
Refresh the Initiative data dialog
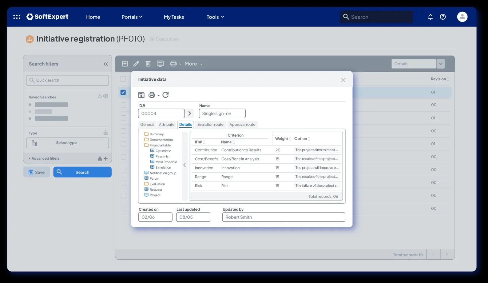[165, 95]
